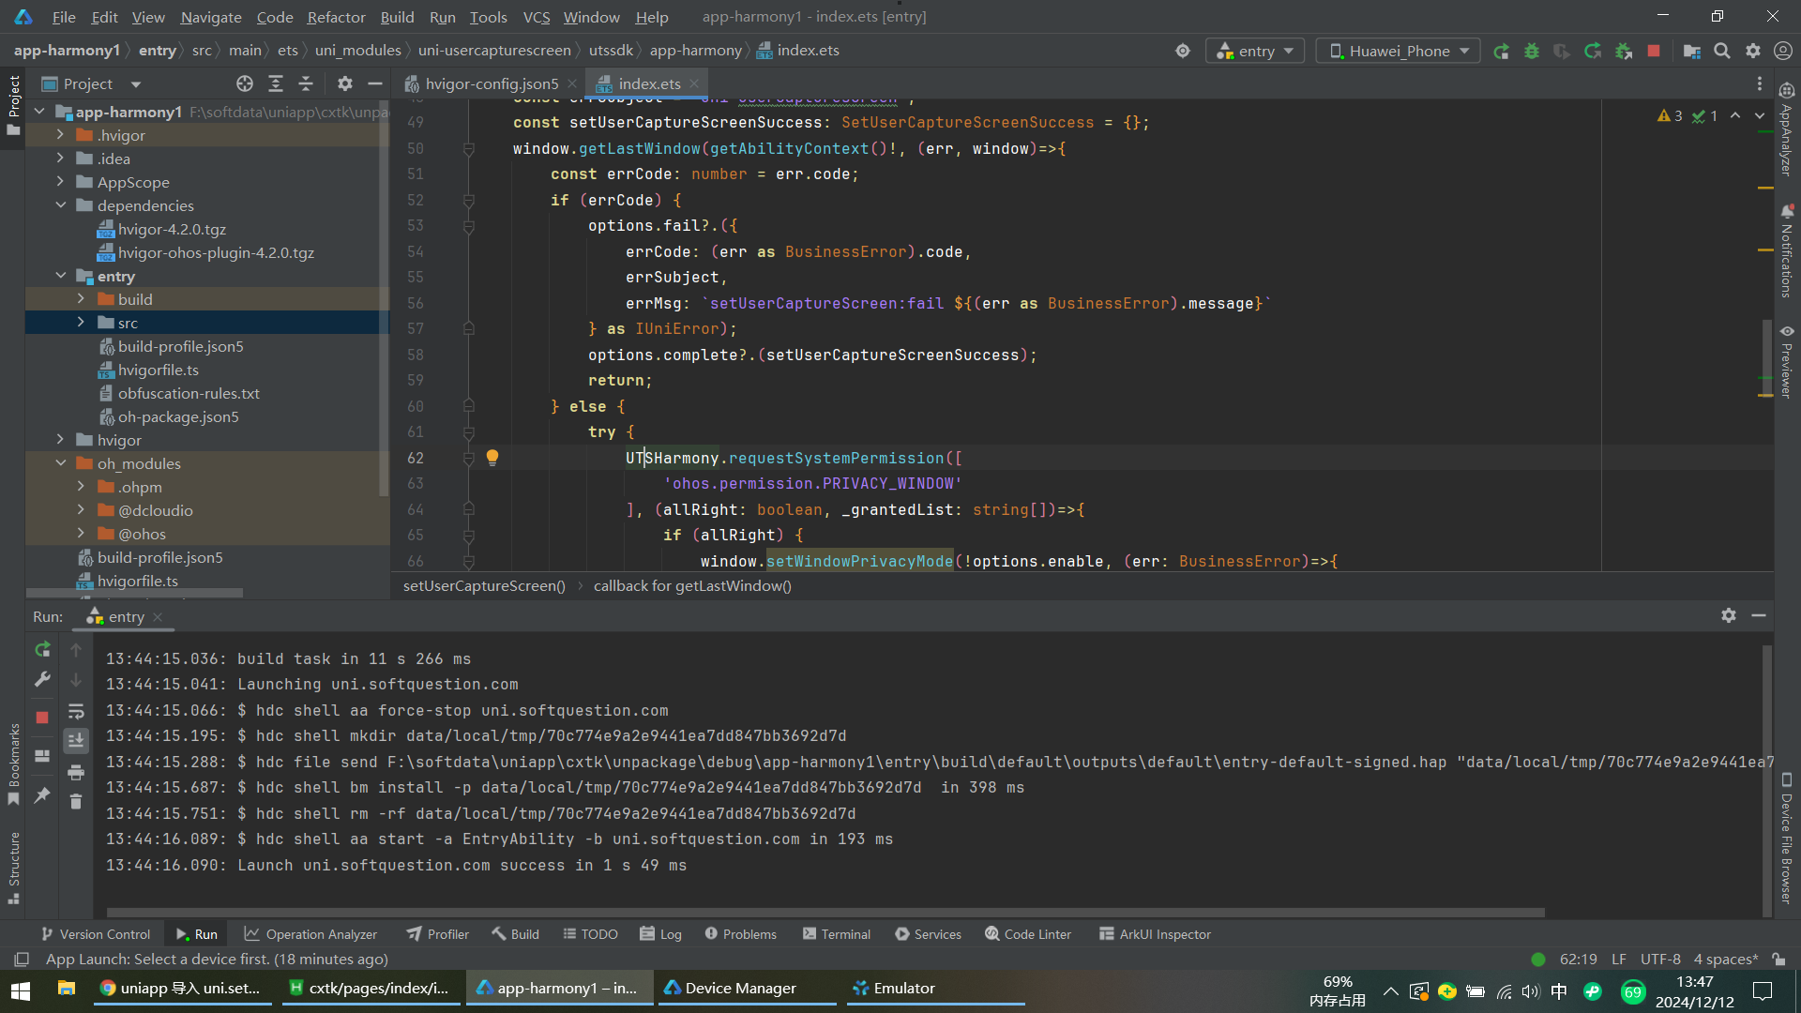The image size is (1801, 1013).
Task: Expand the @dcloudio folder
Action: click(x=81, y=510)
